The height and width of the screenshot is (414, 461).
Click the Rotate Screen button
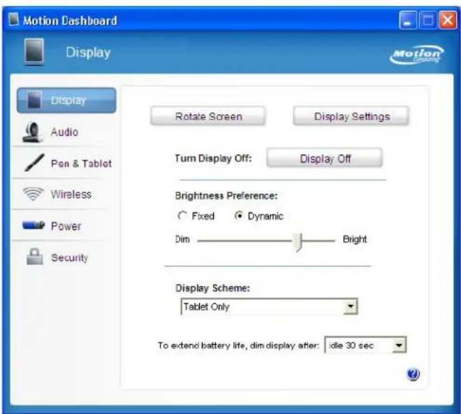[208, 116]
